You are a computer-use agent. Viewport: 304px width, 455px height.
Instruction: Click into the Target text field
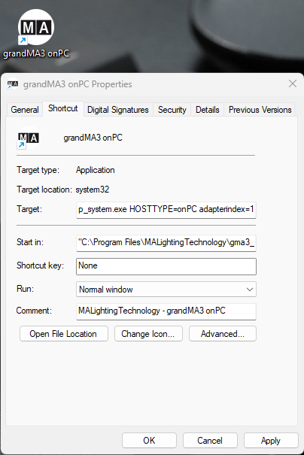166,210
